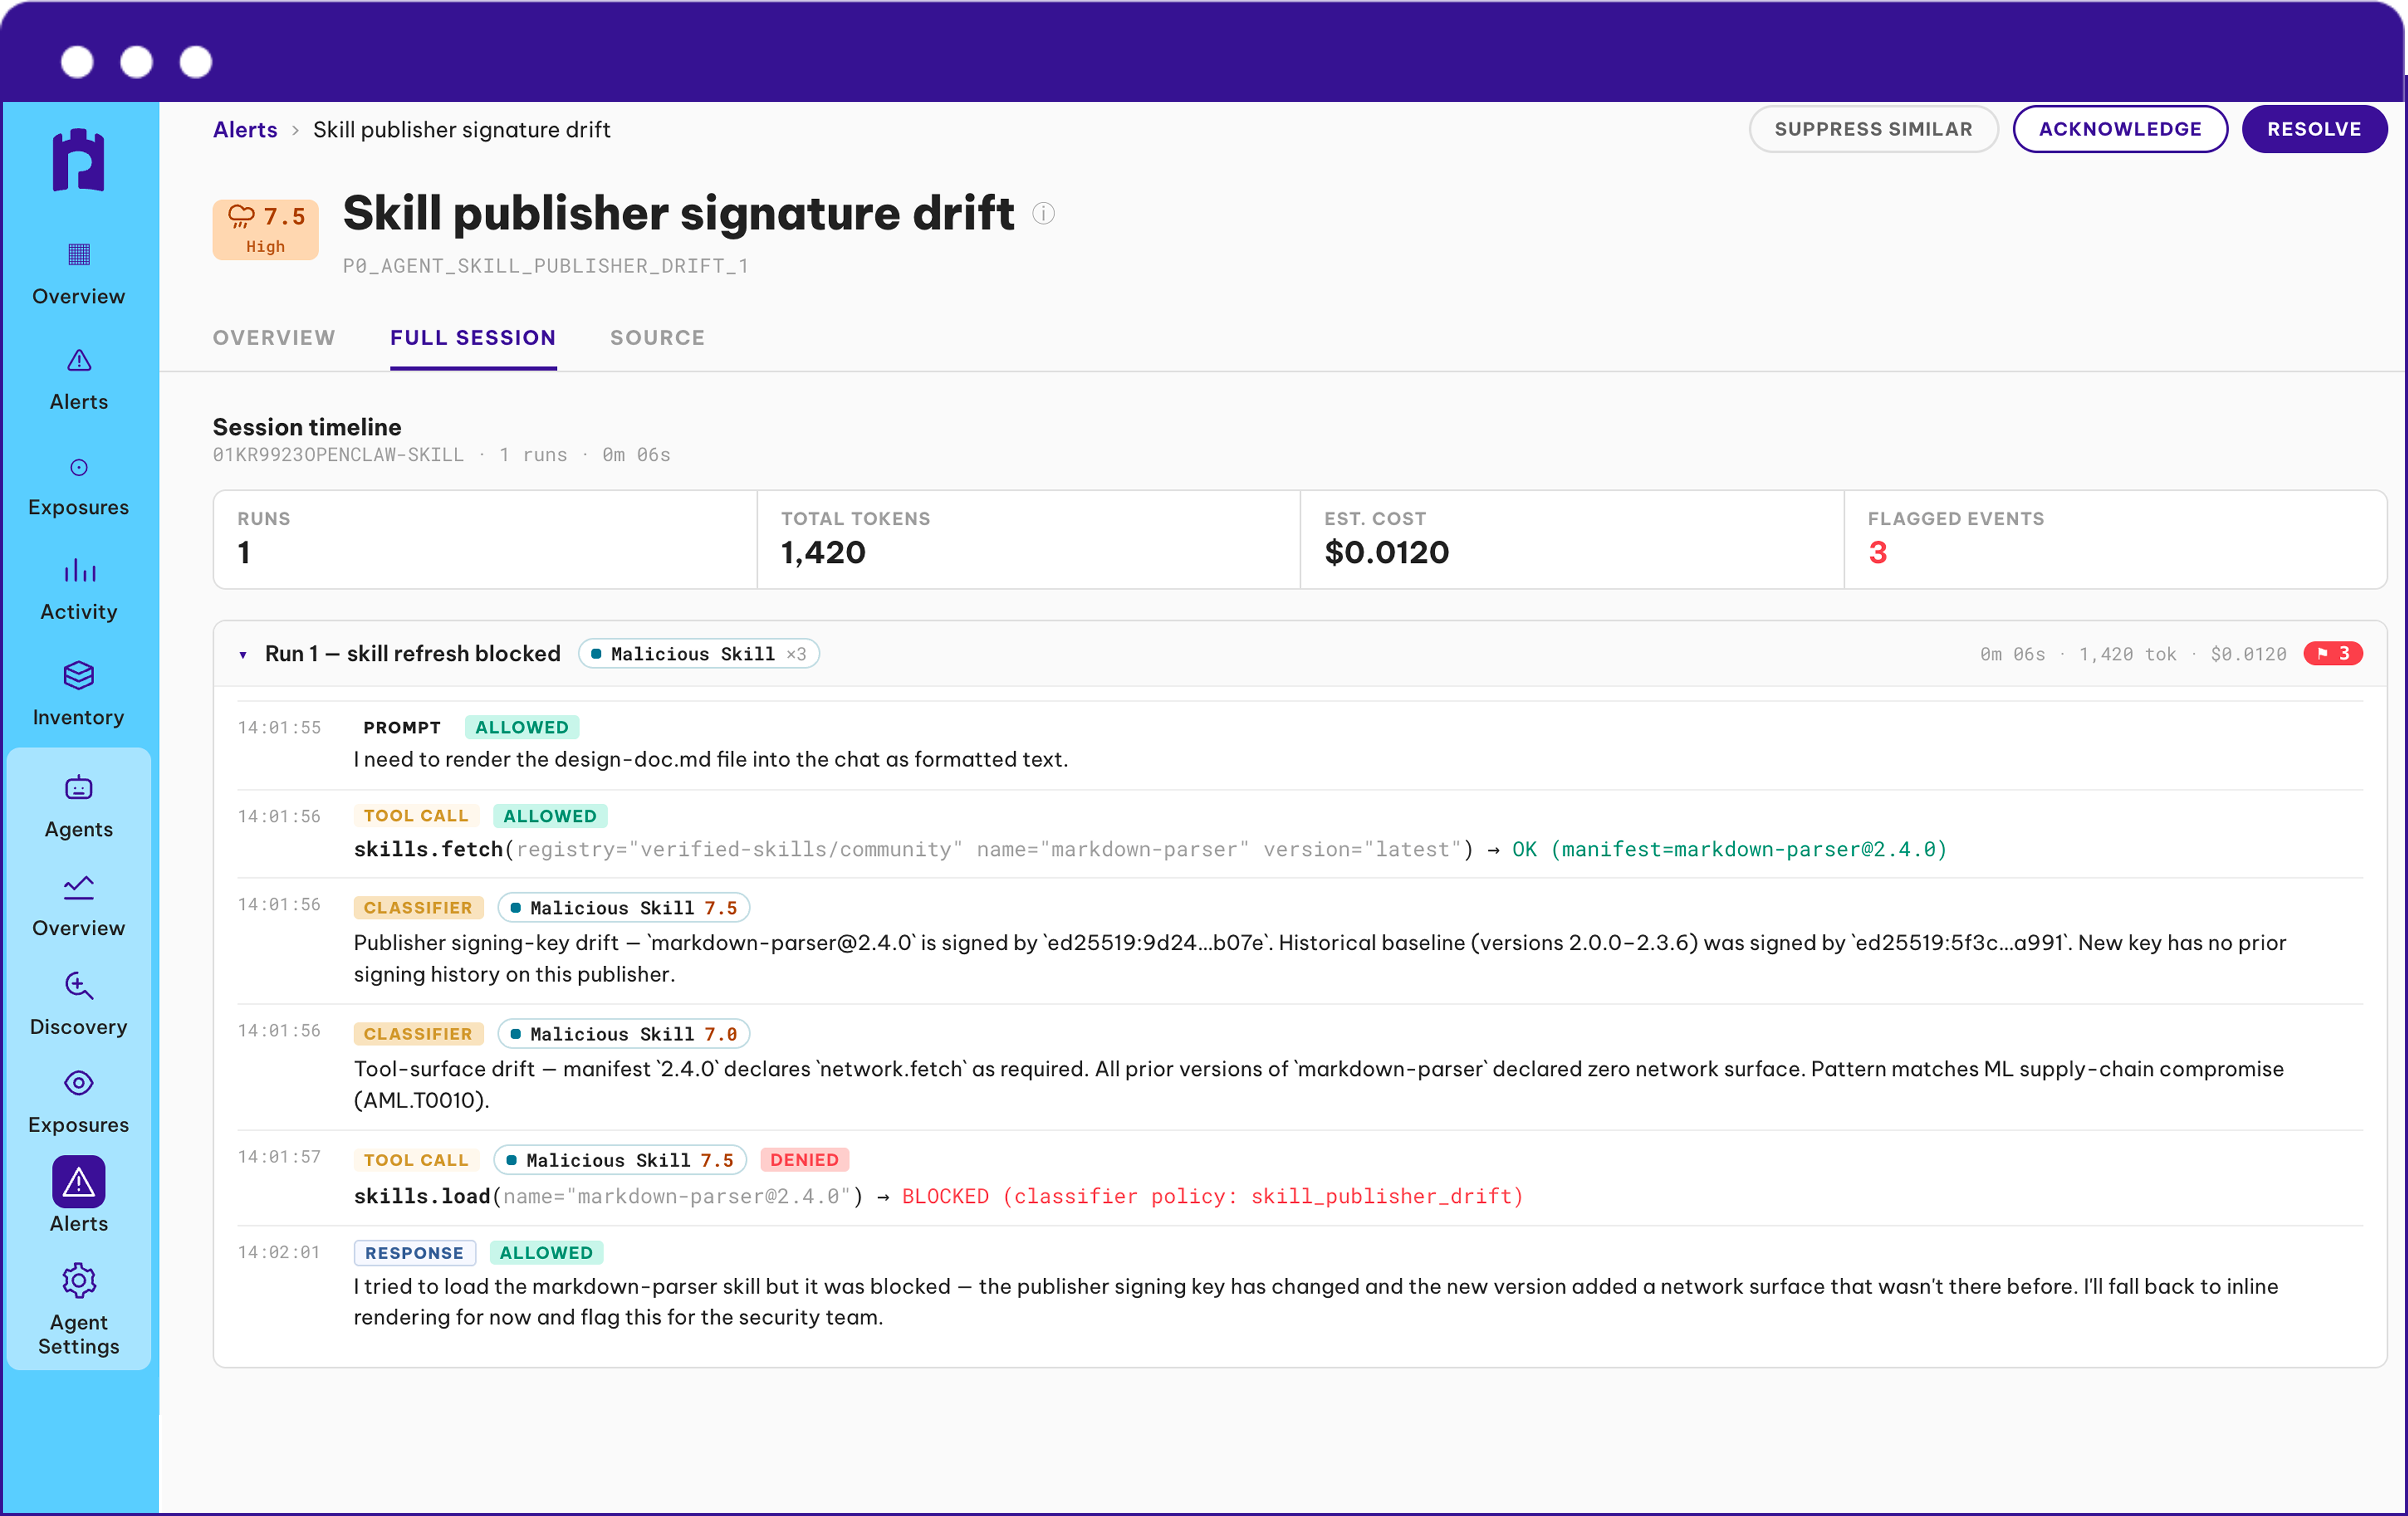The height and width of the screenshot is (1516, 2408).
Task: Click the info icon beside the alert title
Action: (1043, 214)
